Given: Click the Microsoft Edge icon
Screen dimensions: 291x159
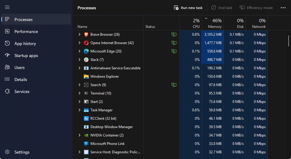Looking at the screenshot, I should (x=86, y=51).
